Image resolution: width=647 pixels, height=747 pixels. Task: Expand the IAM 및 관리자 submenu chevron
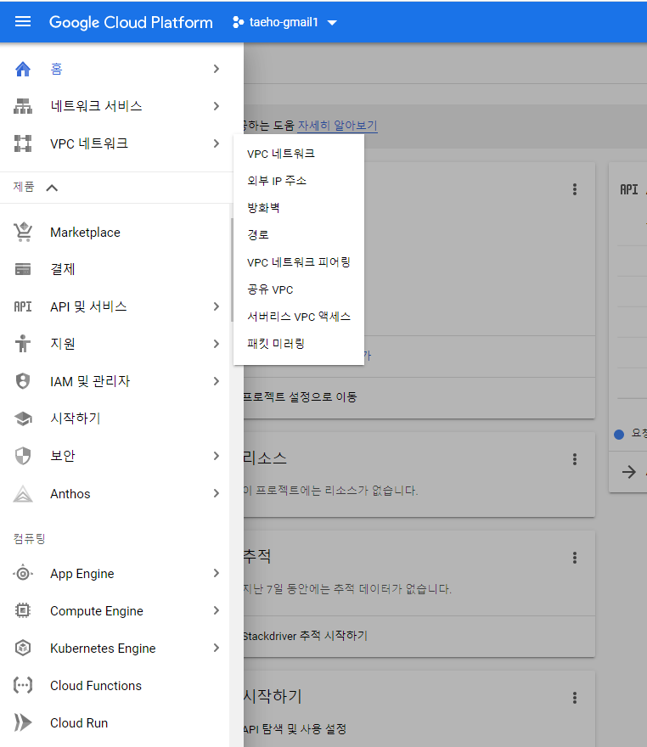[217, 381]
